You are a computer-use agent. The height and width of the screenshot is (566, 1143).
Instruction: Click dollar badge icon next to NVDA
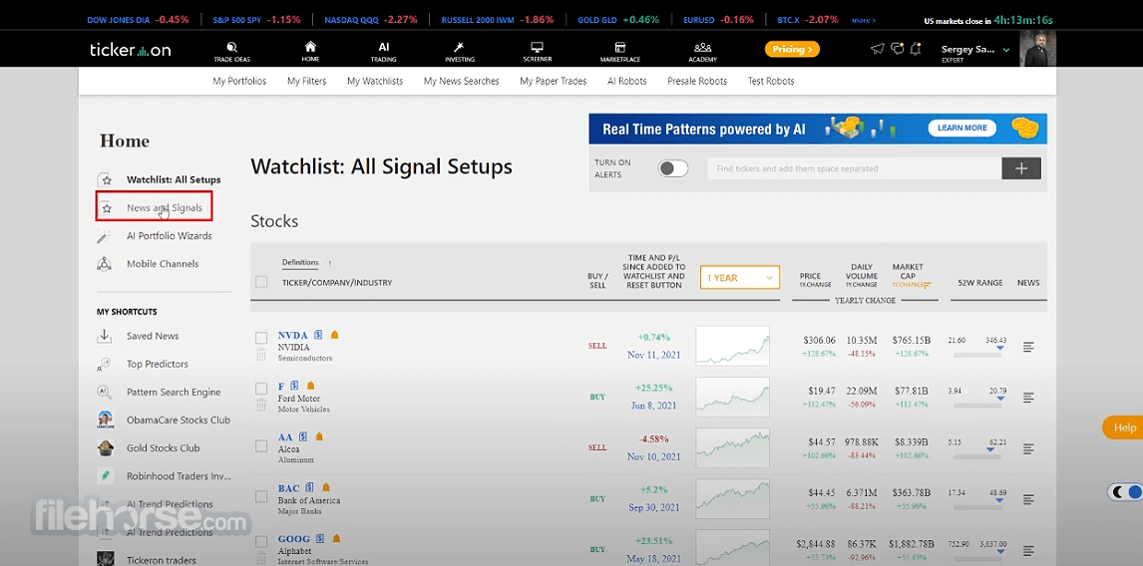[x=318, y=335]
